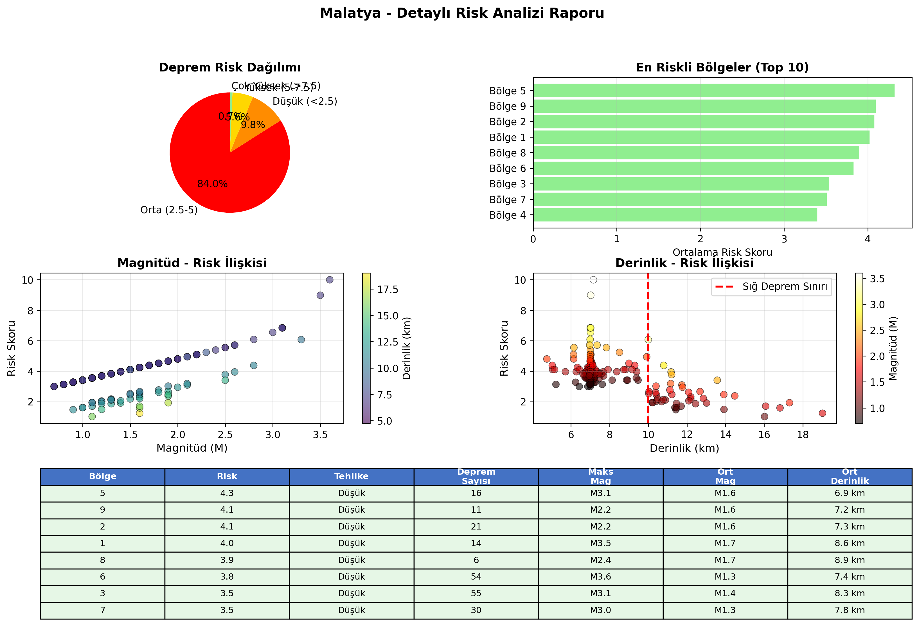Click the Bölge 7 bar

680,199
